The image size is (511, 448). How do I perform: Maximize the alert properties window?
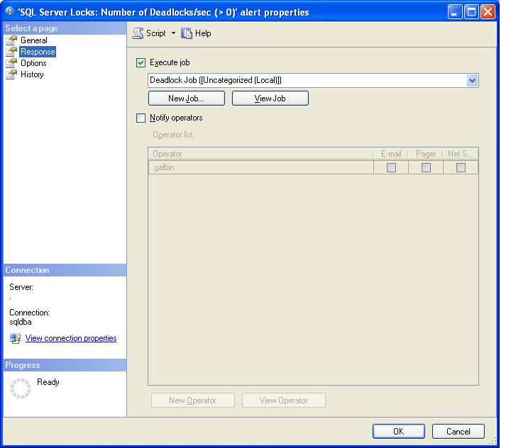click(471, 12)
